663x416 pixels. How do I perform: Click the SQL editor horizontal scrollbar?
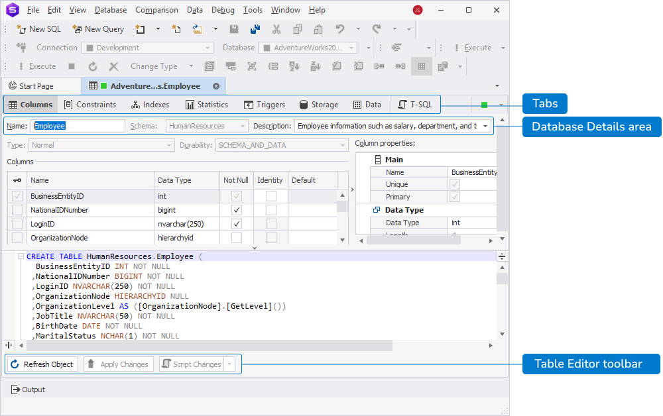[x=210, y=346]
